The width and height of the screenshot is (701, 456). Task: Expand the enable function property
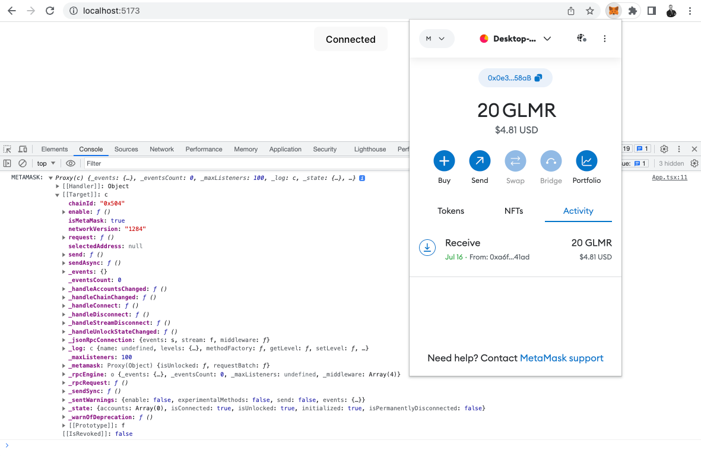point(64,212)
